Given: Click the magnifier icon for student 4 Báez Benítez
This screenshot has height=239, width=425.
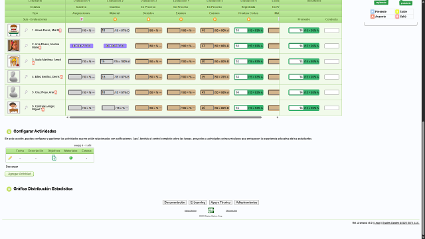Looking at the screenshot, I should [x=27, y=77].
